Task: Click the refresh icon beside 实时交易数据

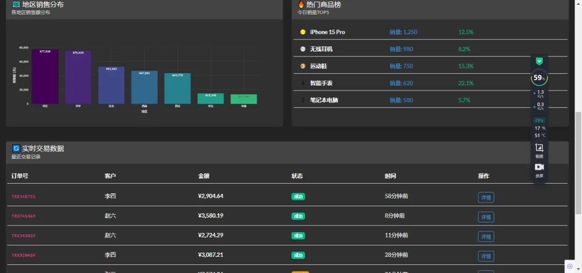Action: pos(16,149)
